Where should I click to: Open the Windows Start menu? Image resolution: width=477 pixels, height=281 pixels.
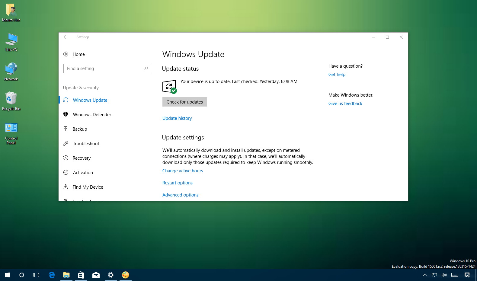click(7, 275)
